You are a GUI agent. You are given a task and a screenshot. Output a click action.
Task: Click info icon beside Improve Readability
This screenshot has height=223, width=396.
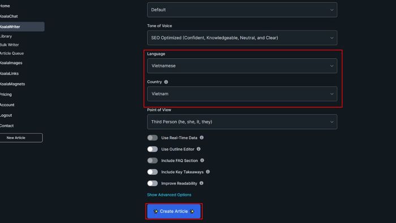pyautogui.click(x=201, y=183)
